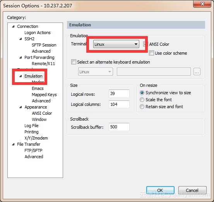Image resolution: width=214 pixels, height=202 pixels.
Task: Select Scale the font option
Action: click(142, 100)
